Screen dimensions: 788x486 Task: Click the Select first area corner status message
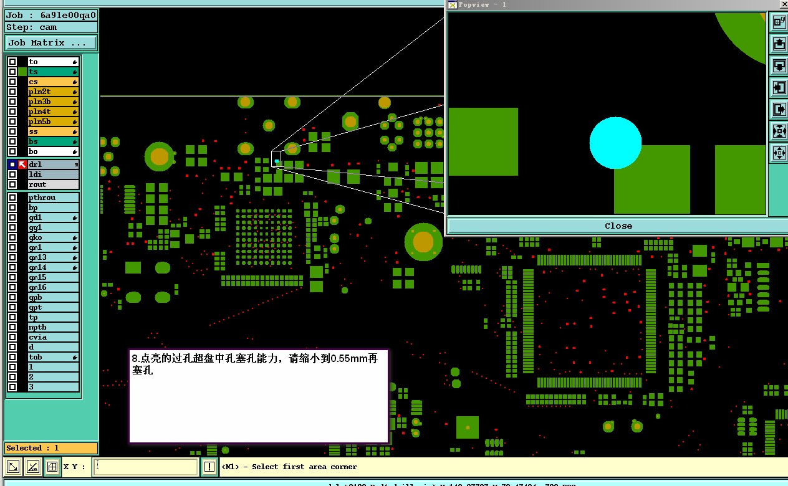point(289,467)
